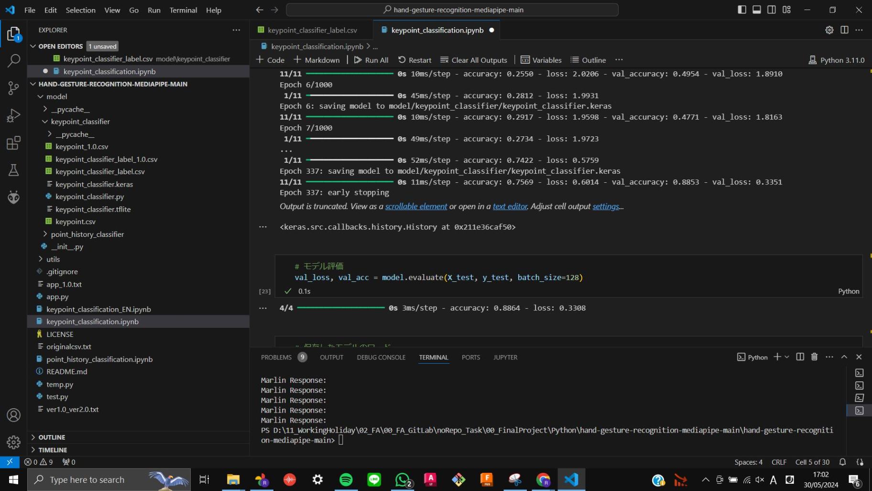Screen dimensions: 872x491
Task: Switch to keypoint_classifier_label.csv tab
Action: pos(312,30)
